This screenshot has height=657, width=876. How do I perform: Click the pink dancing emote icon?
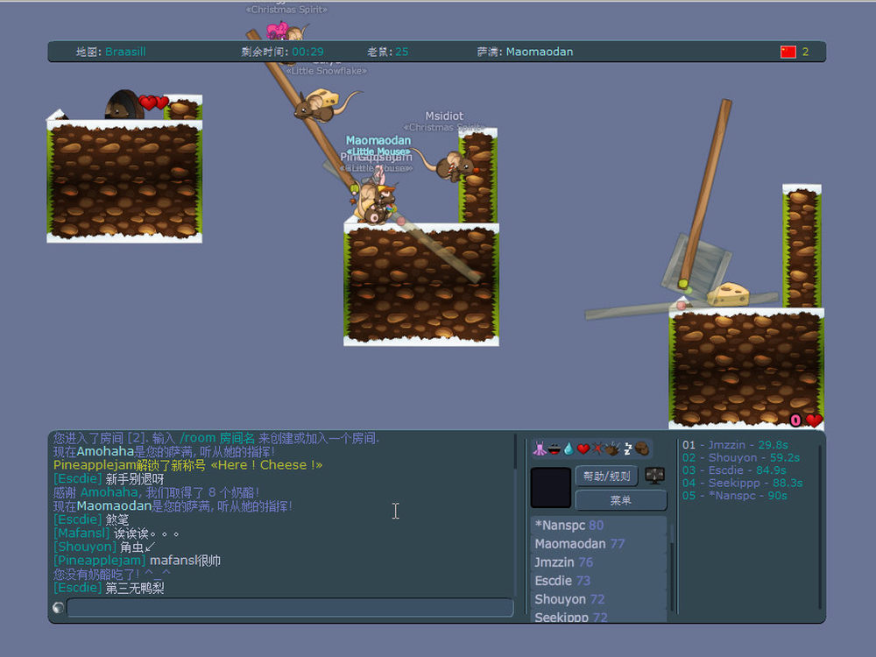tap(540, 449)
